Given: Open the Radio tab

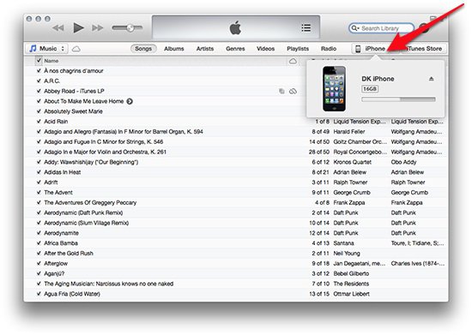Looking at the screenshot, I should 329,49.
